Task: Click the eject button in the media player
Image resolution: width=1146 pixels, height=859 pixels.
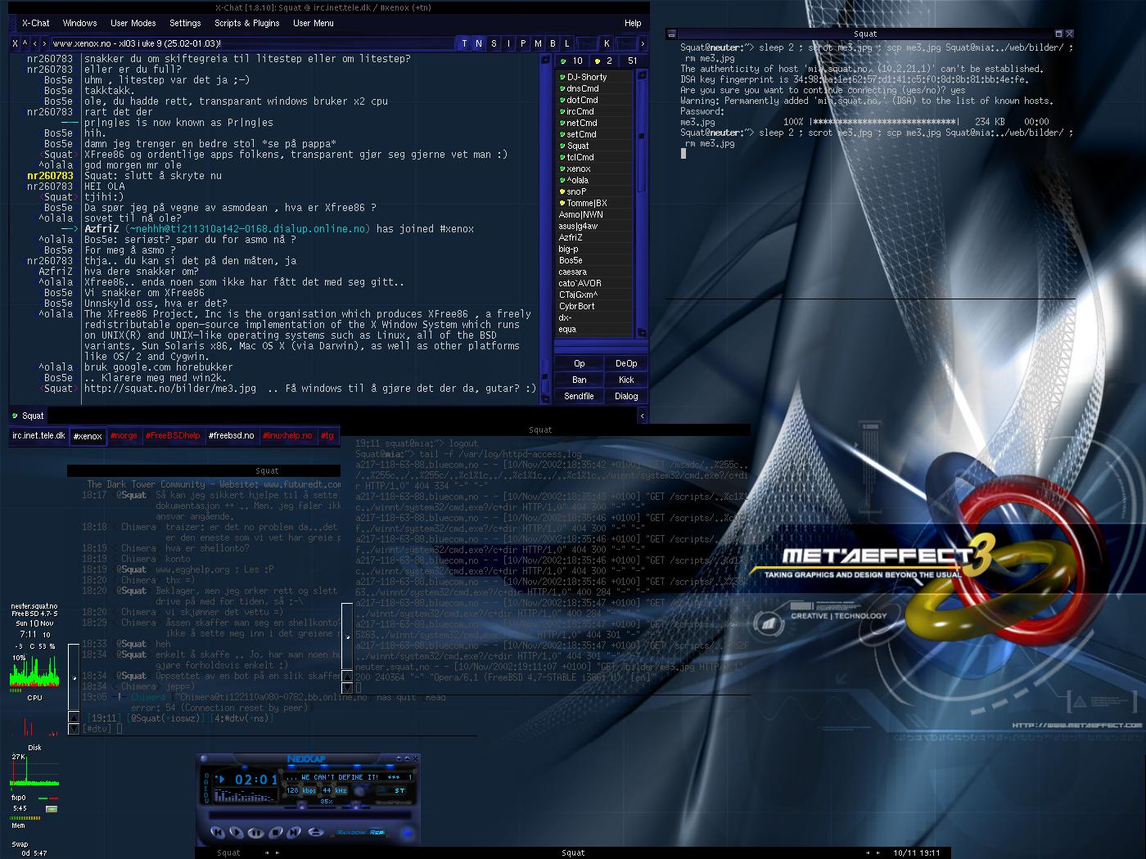Action: coord(315,833)
